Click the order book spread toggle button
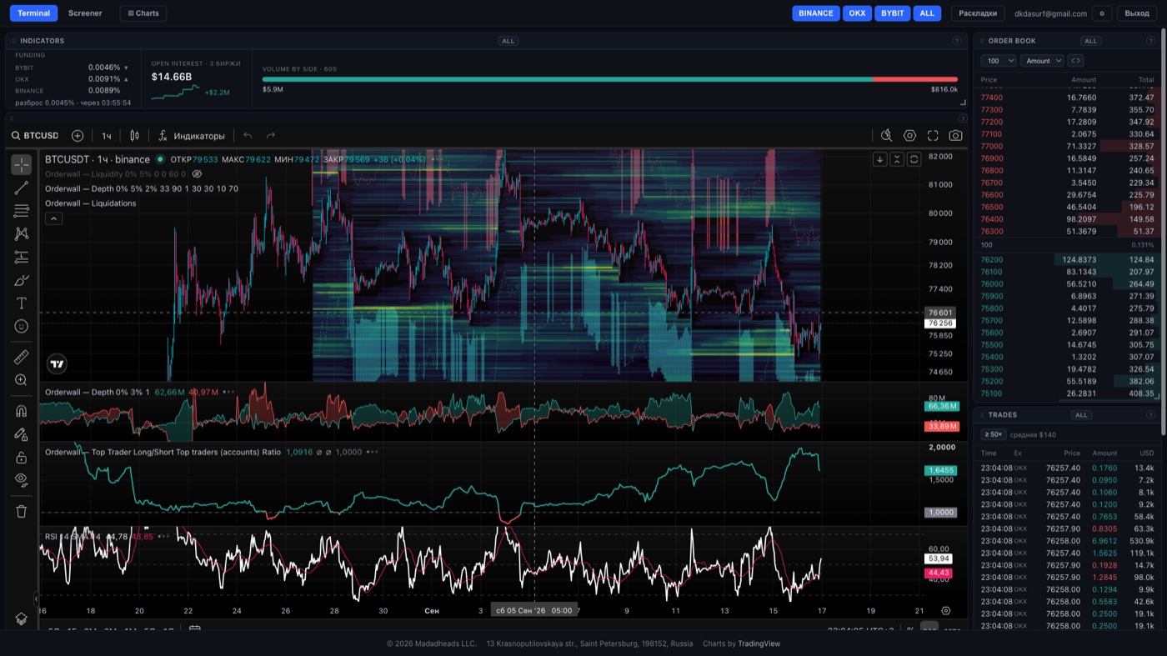Viewport: 1167px width, 656px height. pyautogui.click(x=1075, y=61)
